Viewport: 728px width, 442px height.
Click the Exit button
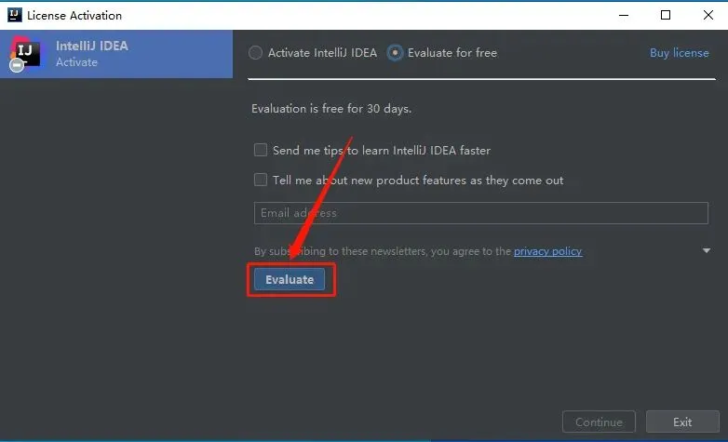tap(682, 422)
